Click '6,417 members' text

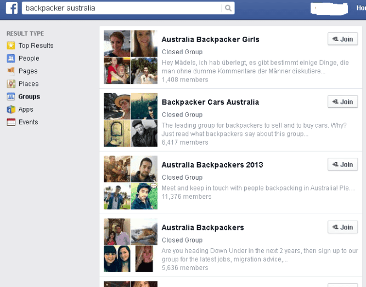tap(185, 142)
